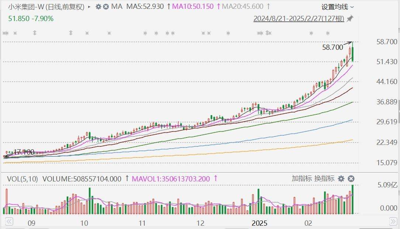Close the VOL indicator panel
This screenshot has height=229, width=400.
tap(351, 179)
